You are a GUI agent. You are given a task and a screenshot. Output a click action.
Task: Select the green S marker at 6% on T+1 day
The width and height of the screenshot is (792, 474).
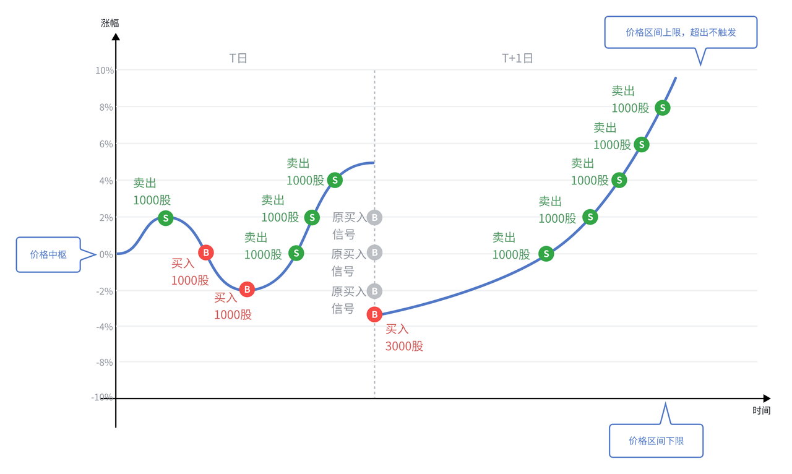click(642, 145)
